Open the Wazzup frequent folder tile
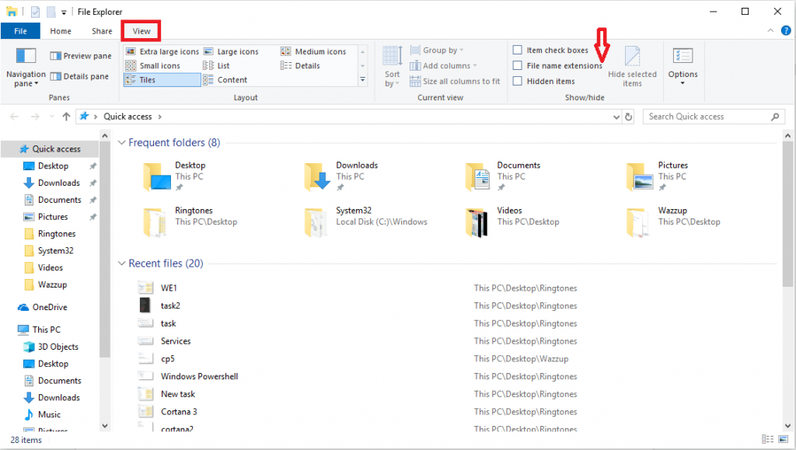 pyautogui.click(x=673, y=222)
